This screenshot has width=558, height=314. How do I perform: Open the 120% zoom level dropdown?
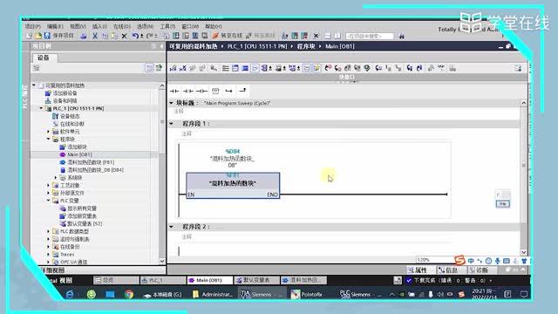[x=436, y=260]
